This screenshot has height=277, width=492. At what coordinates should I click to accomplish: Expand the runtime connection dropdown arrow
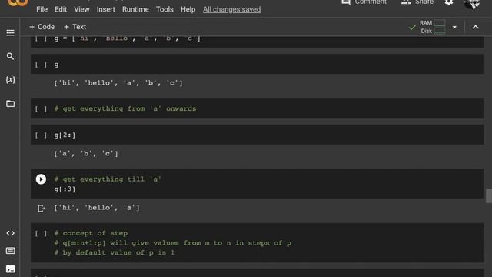pos(454,28)
